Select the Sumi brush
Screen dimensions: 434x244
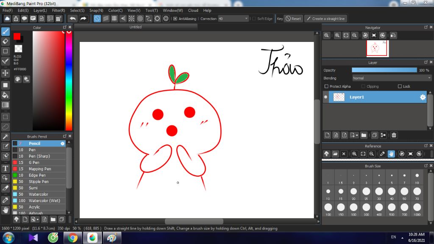coord(39,188)
